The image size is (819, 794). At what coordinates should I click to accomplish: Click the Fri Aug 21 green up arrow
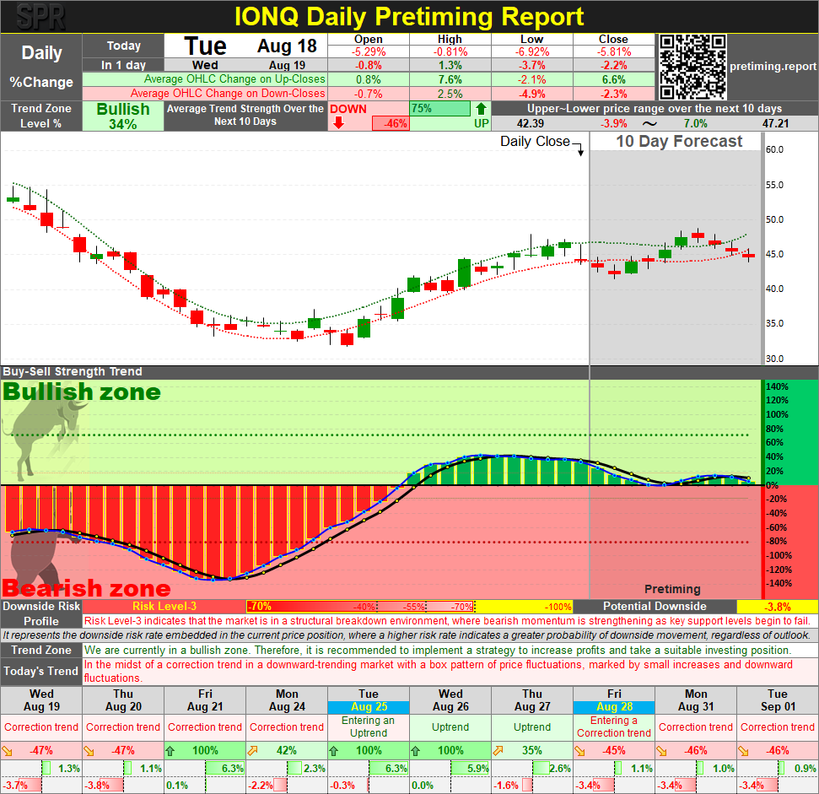point(170,751)
